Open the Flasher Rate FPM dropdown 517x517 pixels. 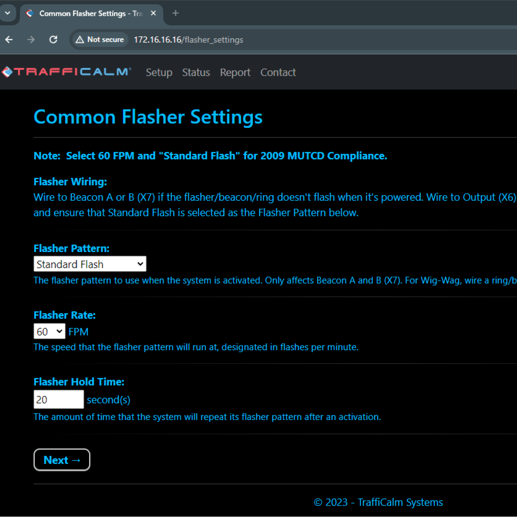pos(49,332)
